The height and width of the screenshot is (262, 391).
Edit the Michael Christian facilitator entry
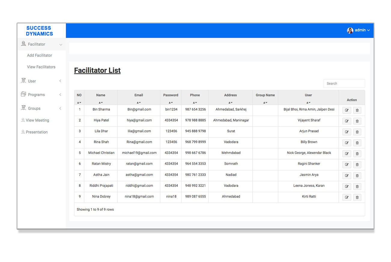coord(347,154)
